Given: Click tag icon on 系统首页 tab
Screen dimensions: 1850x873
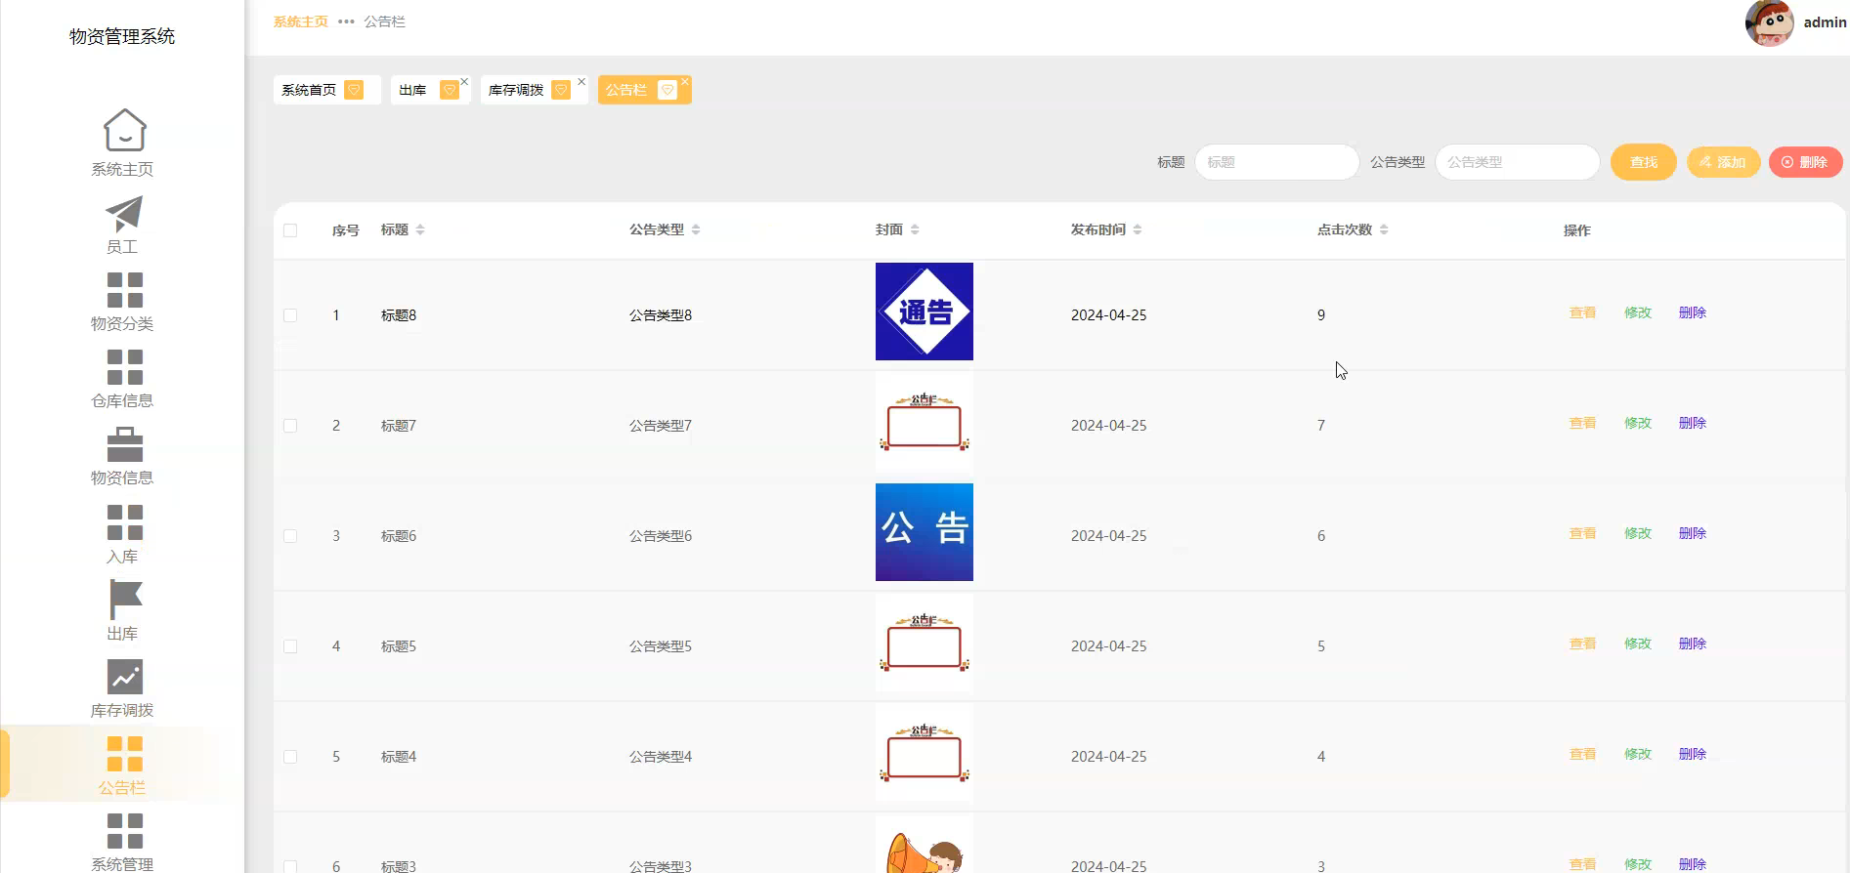Looking at the screenshot, I should tap(354, 90).
